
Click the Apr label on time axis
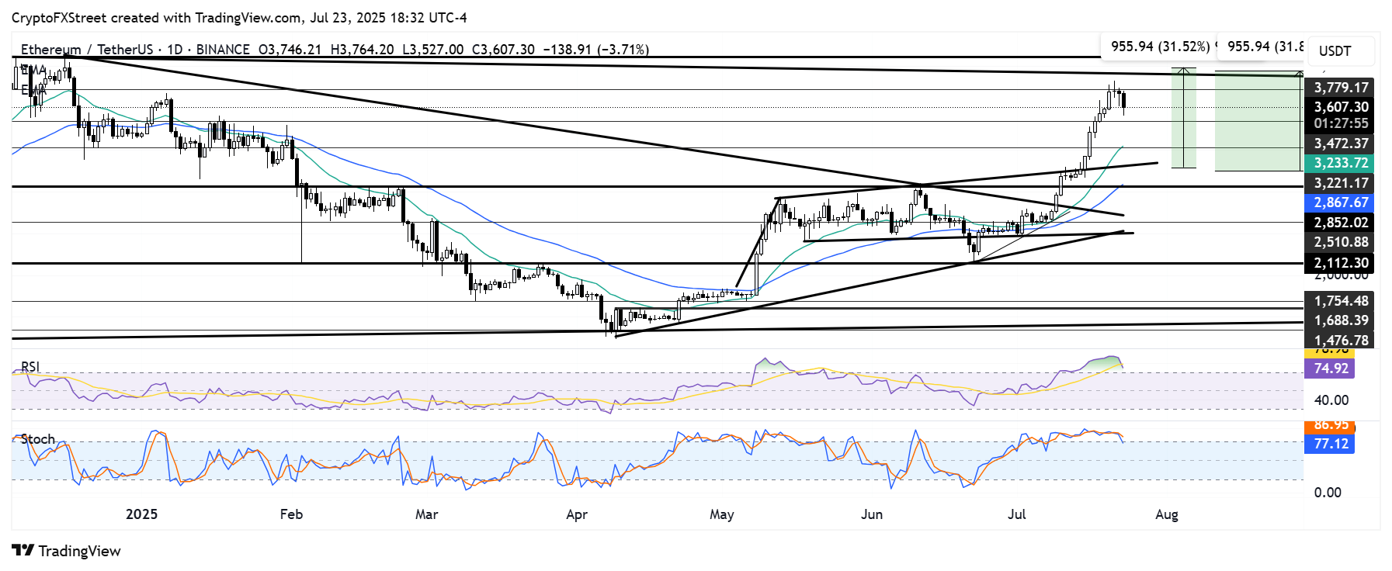click(577, 514)
